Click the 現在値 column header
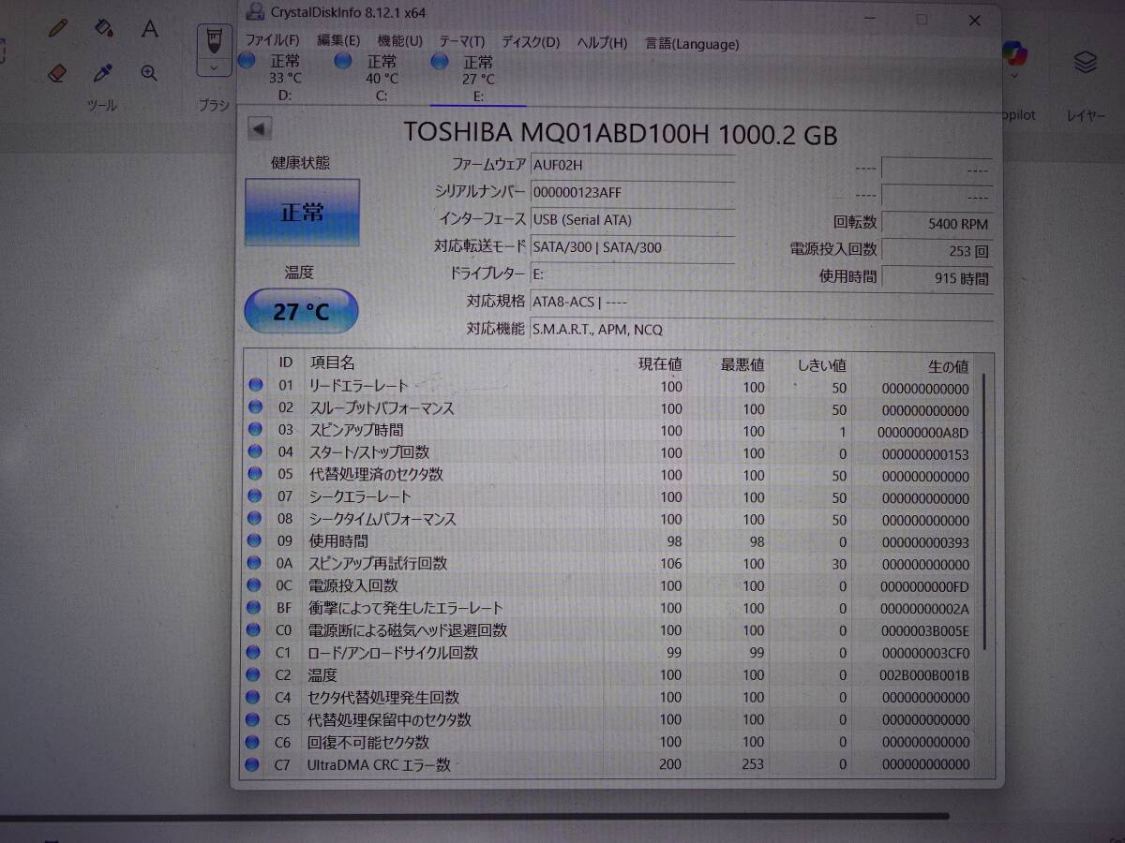The image size is (1125, 843). coord(660,364)
